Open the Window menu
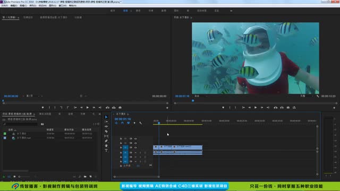Screen dimensions: 340x191 [x=63, y=6]
